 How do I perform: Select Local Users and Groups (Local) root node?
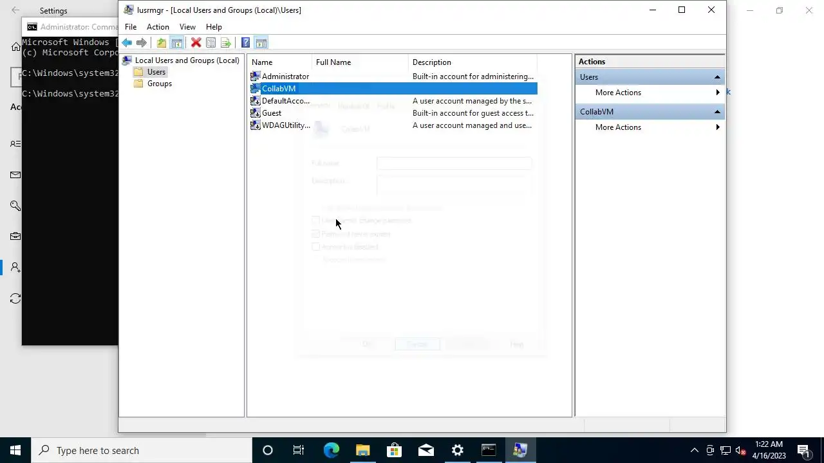click(187, 60)
